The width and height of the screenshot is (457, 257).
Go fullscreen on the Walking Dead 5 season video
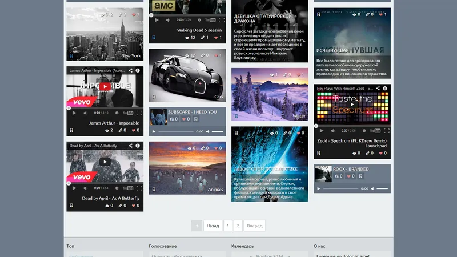(222, 20)
